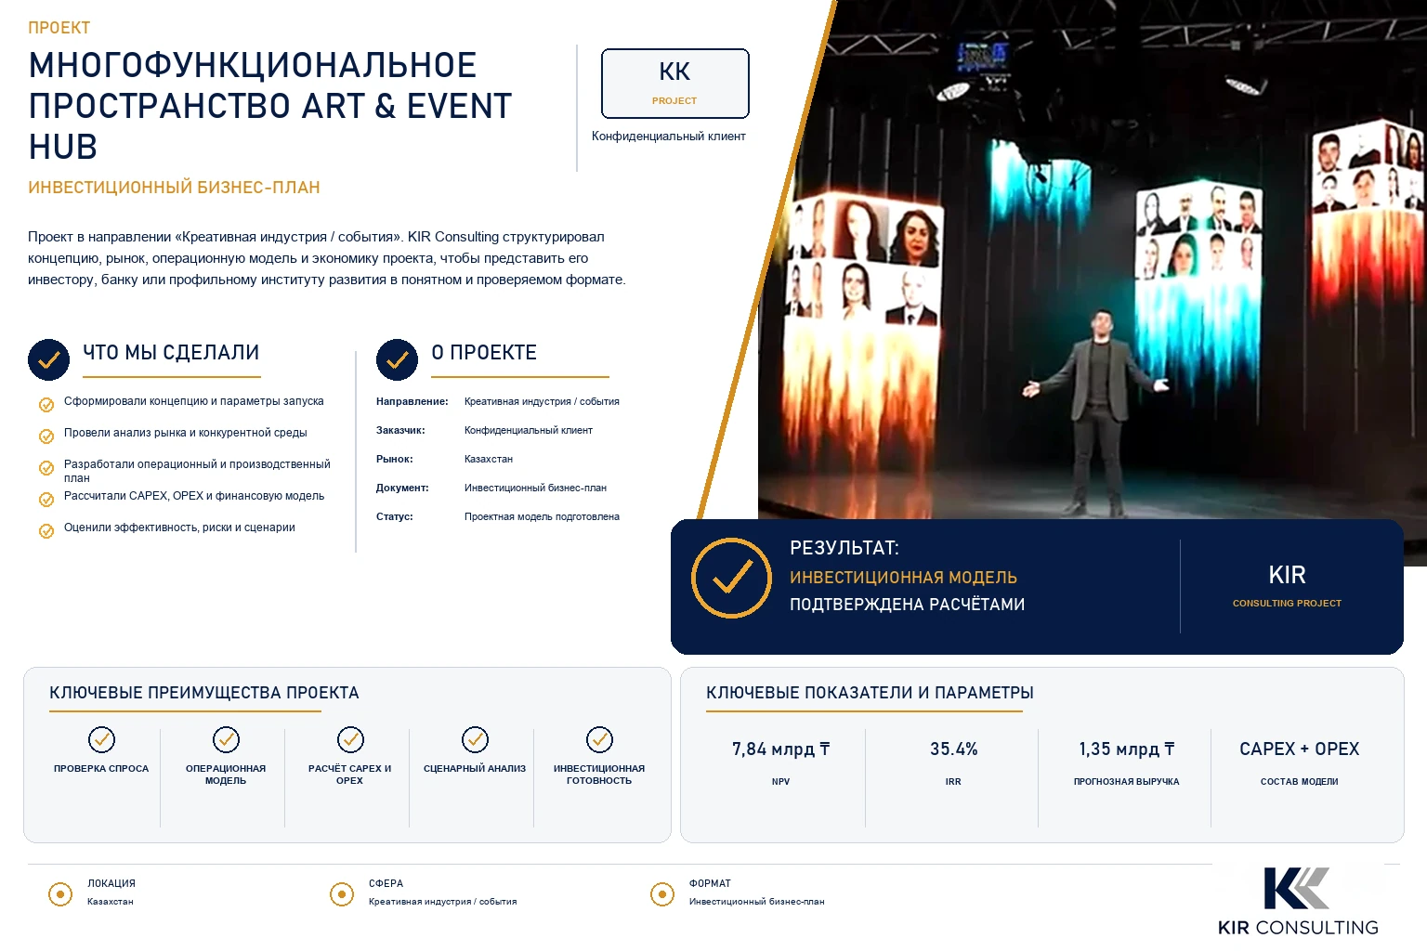
Task: Click the check icon above СЦЕНАРНЫЙ АНАЛИЗ
Action: pos(475,739)
